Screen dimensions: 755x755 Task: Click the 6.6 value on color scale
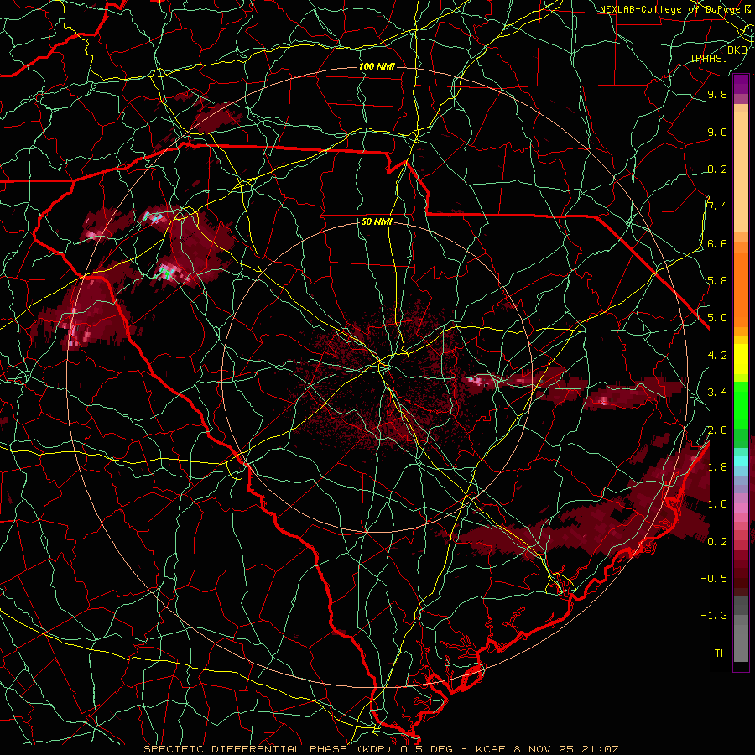coord(717,243)
